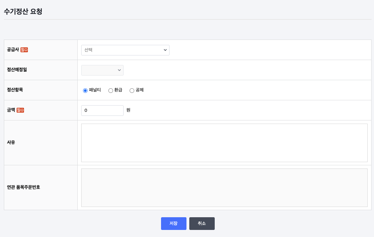Click the 공급사 field label
The height and width of the screenshot is (237, 374).
point(13,50)
